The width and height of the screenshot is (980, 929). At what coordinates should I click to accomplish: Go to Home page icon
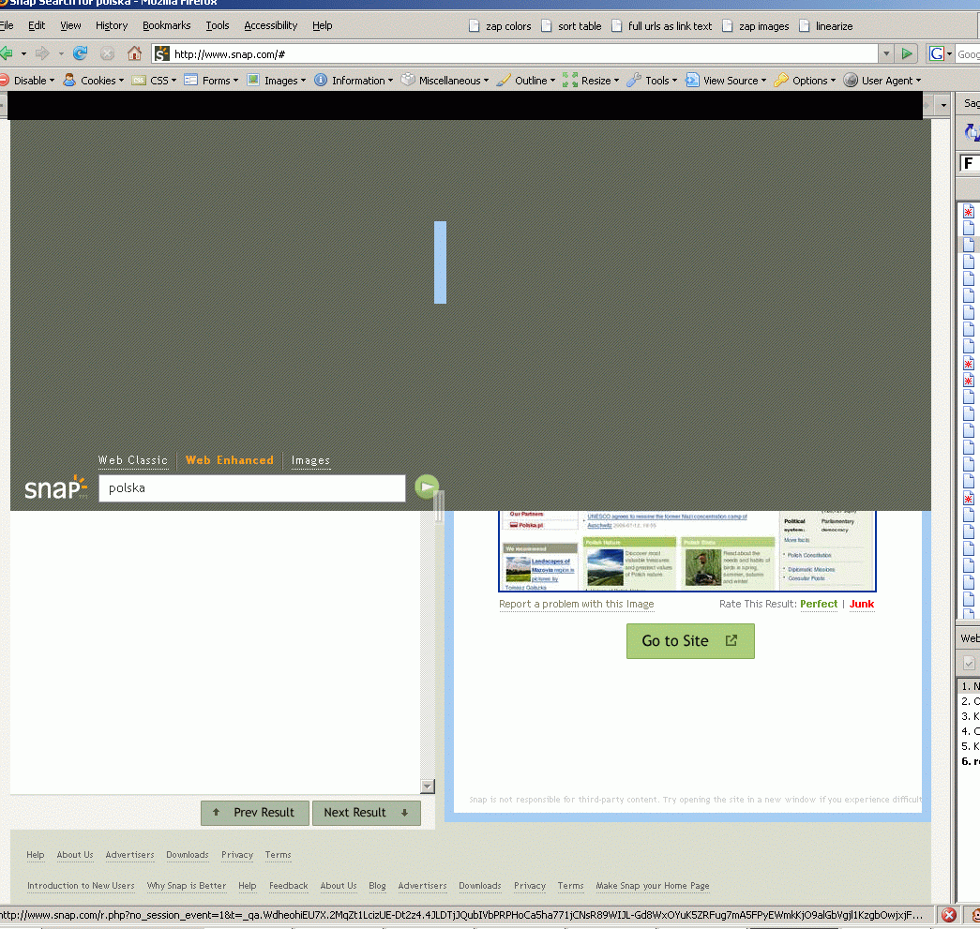[134, 53]
